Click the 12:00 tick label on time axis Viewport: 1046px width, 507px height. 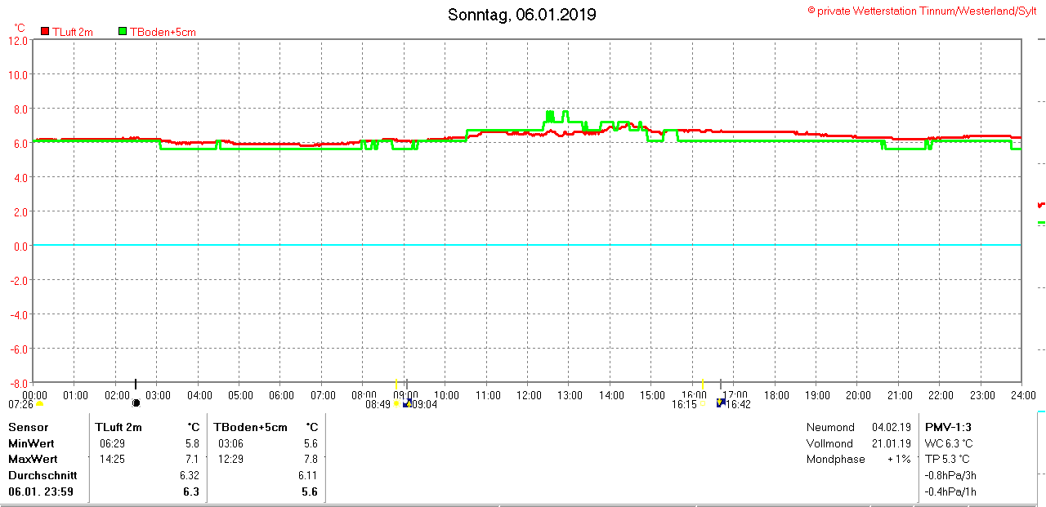coord(528,395)
